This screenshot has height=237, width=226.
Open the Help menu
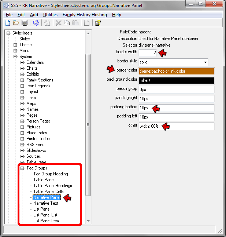[116, 15]
